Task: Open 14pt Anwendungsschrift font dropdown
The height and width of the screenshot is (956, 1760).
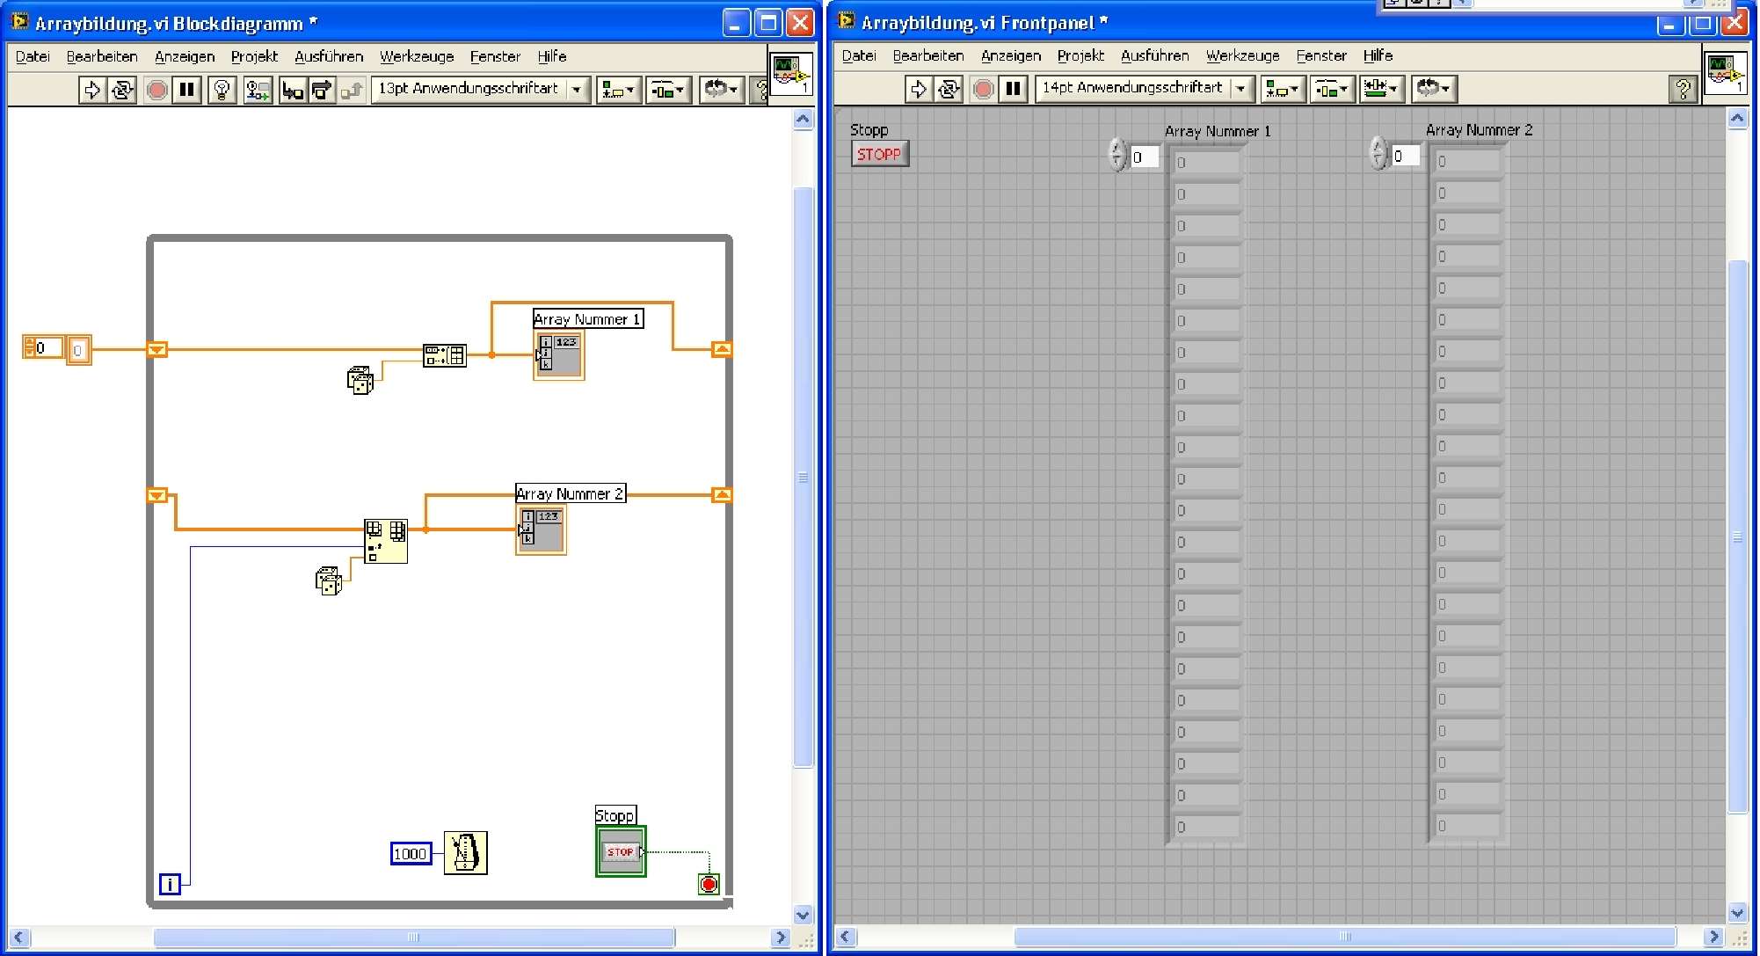Action: pyautogui.click(x=1240, y=89)
